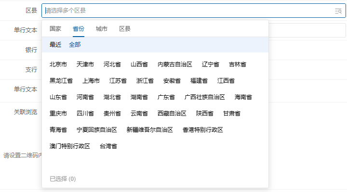Choose 重庆市 from the list
This screenshot has width=347, height=192.
pos(58,114)
